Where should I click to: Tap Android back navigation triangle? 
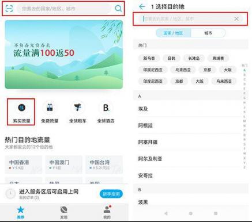point(166,213)
